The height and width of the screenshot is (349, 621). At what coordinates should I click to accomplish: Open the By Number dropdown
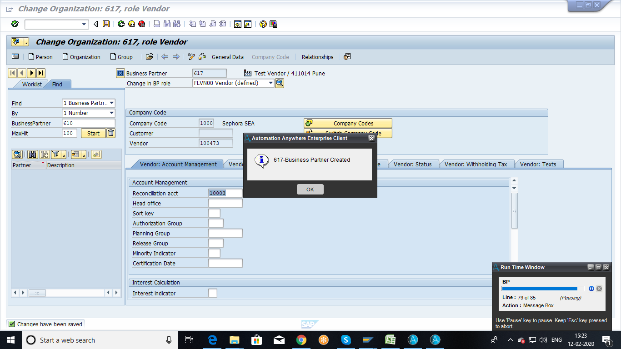tap(111, 113)
